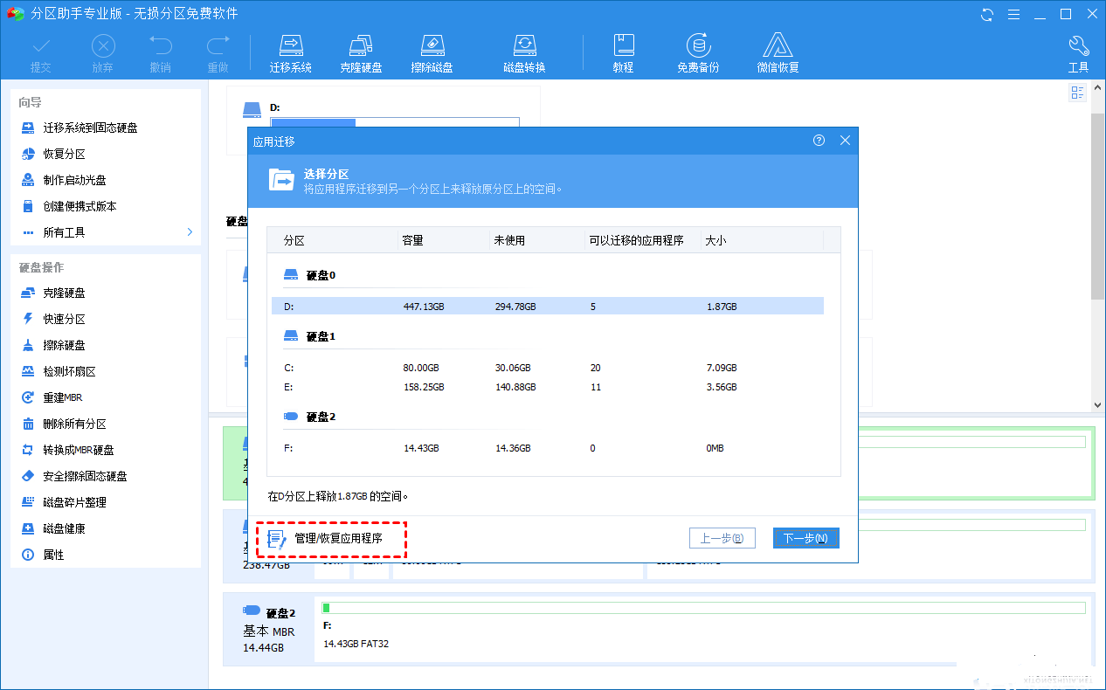1106x690 pixels.
Task: Open the 工具 wrench icon top right
Action: click(1078, 51)
